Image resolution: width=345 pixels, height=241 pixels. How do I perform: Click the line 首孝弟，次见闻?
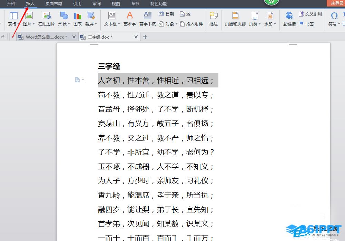pos(156,224)
